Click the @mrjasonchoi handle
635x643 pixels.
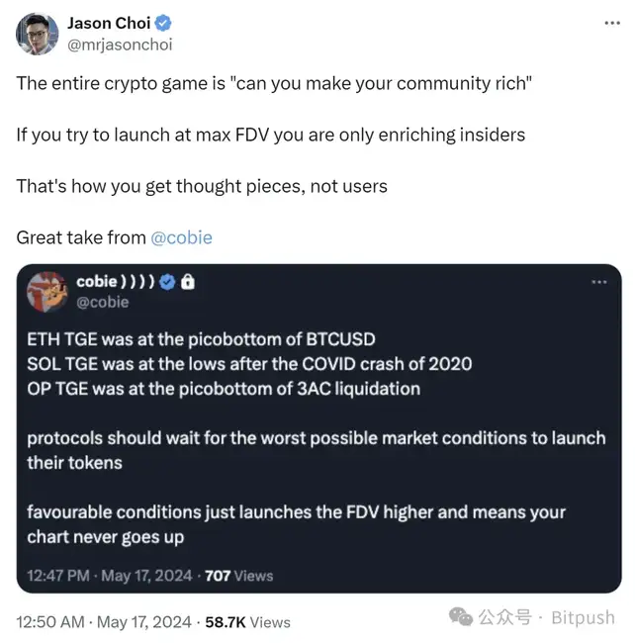115,45
